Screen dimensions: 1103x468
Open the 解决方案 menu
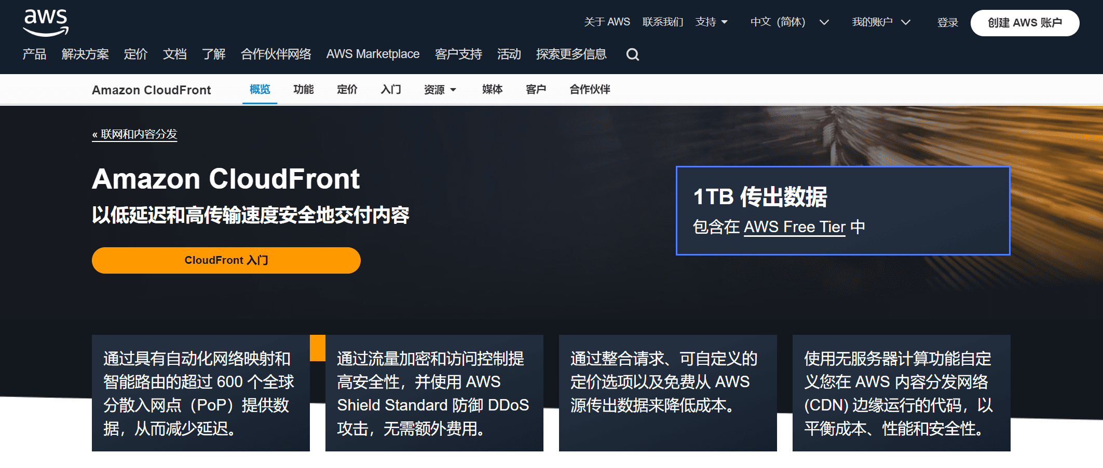[x=85, y=54]
